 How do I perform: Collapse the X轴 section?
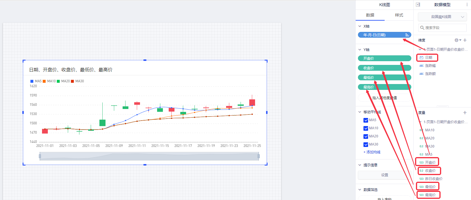(x=360, y=26)
